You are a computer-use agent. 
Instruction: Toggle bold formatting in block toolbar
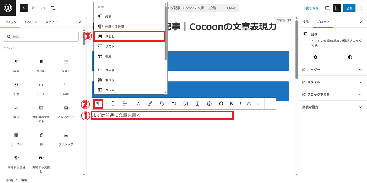click(x=231, y=104)
